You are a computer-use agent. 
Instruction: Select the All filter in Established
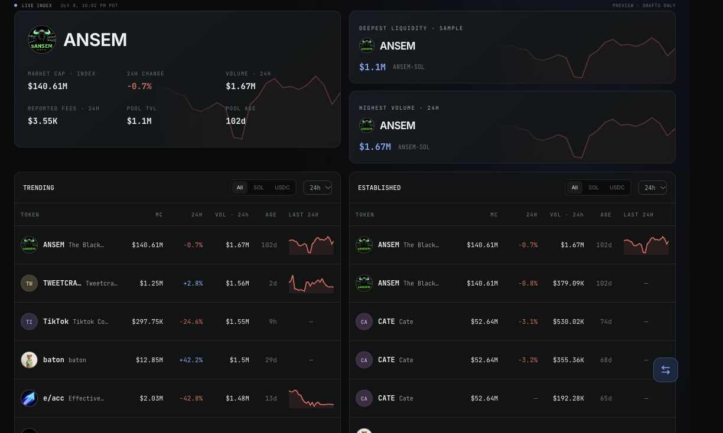coord(575,188)
